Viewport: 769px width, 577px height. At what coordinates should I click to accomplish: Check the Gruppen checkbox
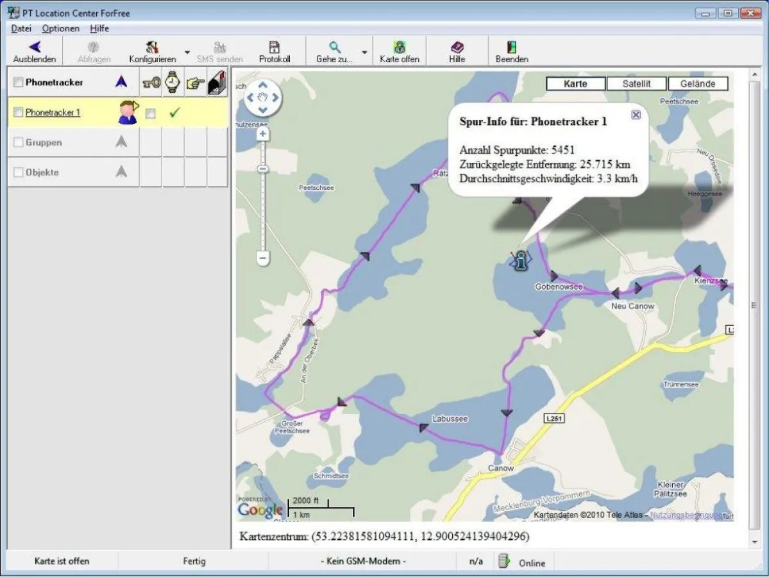coord(17,142)
